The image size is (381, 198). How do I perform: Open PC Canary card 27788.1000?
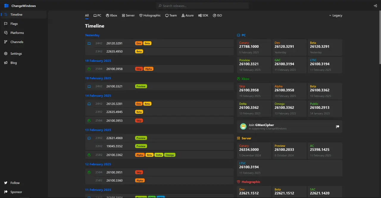[254, 48]
